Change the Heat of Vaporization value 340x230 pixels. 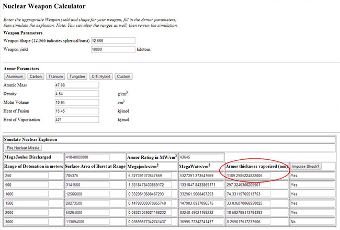click(x=76, y=120)
